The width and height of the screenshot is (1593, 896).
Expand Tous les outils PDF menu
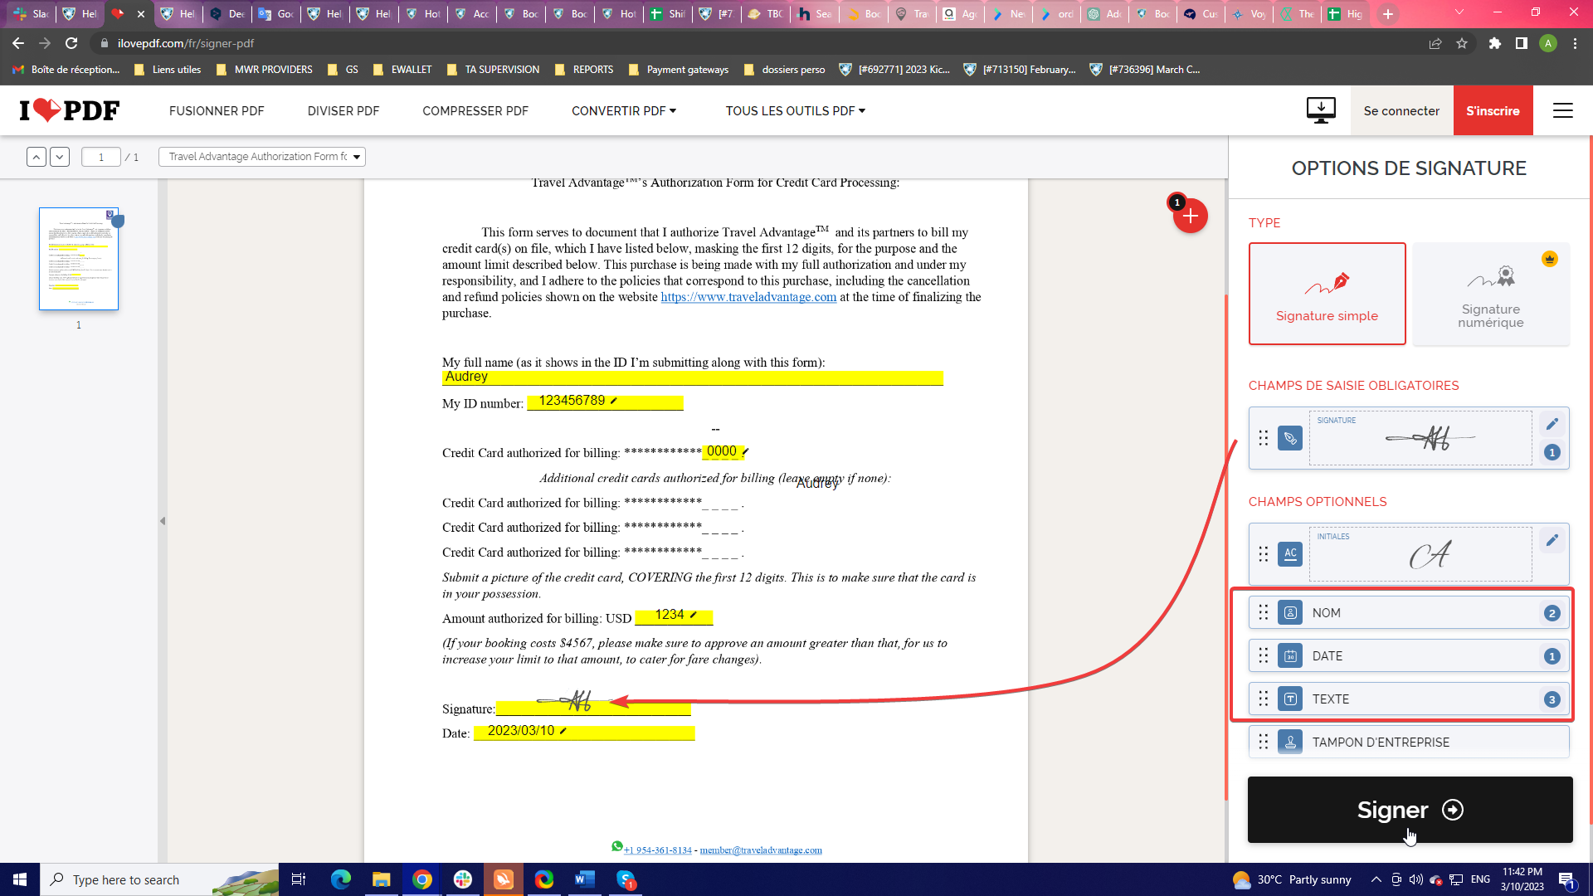pyautogui.click(x=795, y=110)
